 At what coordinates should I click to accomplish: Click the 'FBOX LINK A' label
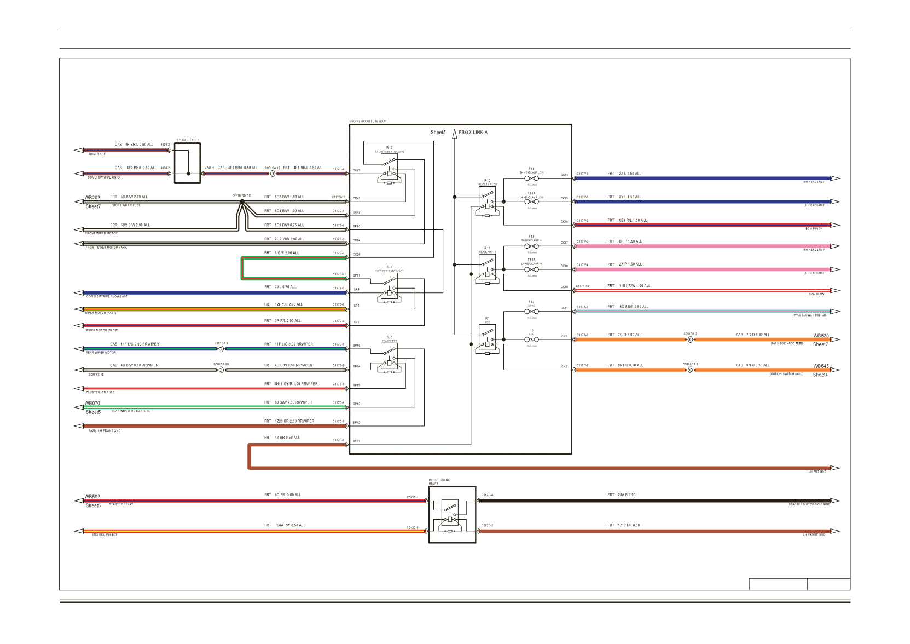(473, 133)
